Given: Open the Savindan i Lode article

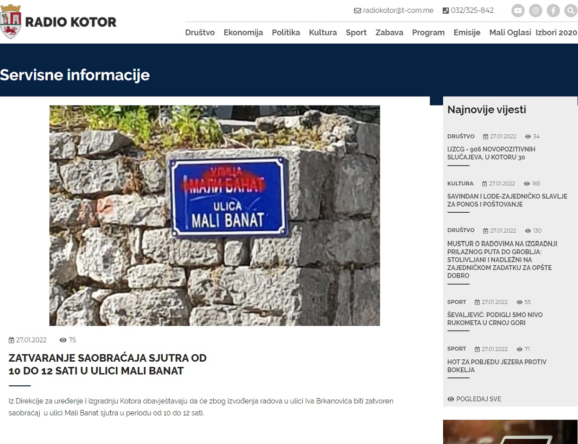Looking at the screenshot, I should [508, 200].
